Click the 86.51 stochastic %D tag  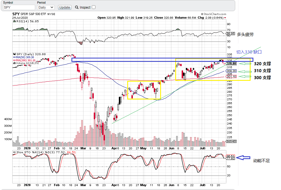230,156
